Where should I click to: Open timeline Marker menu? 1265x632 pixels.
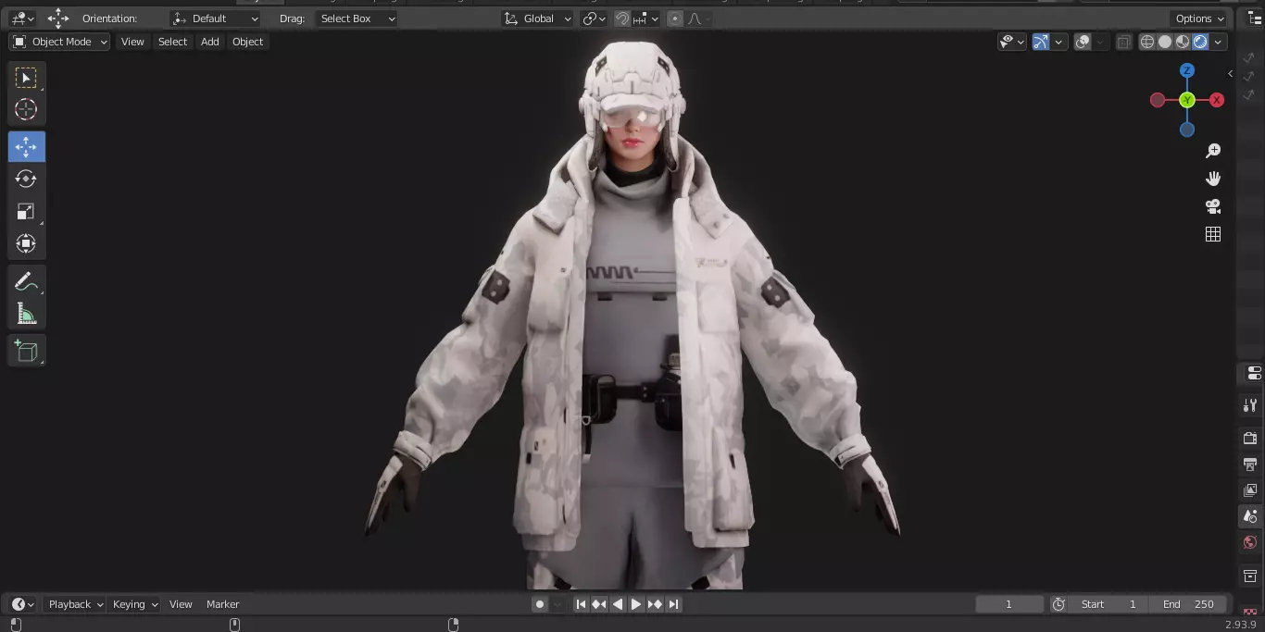(222, 604)
